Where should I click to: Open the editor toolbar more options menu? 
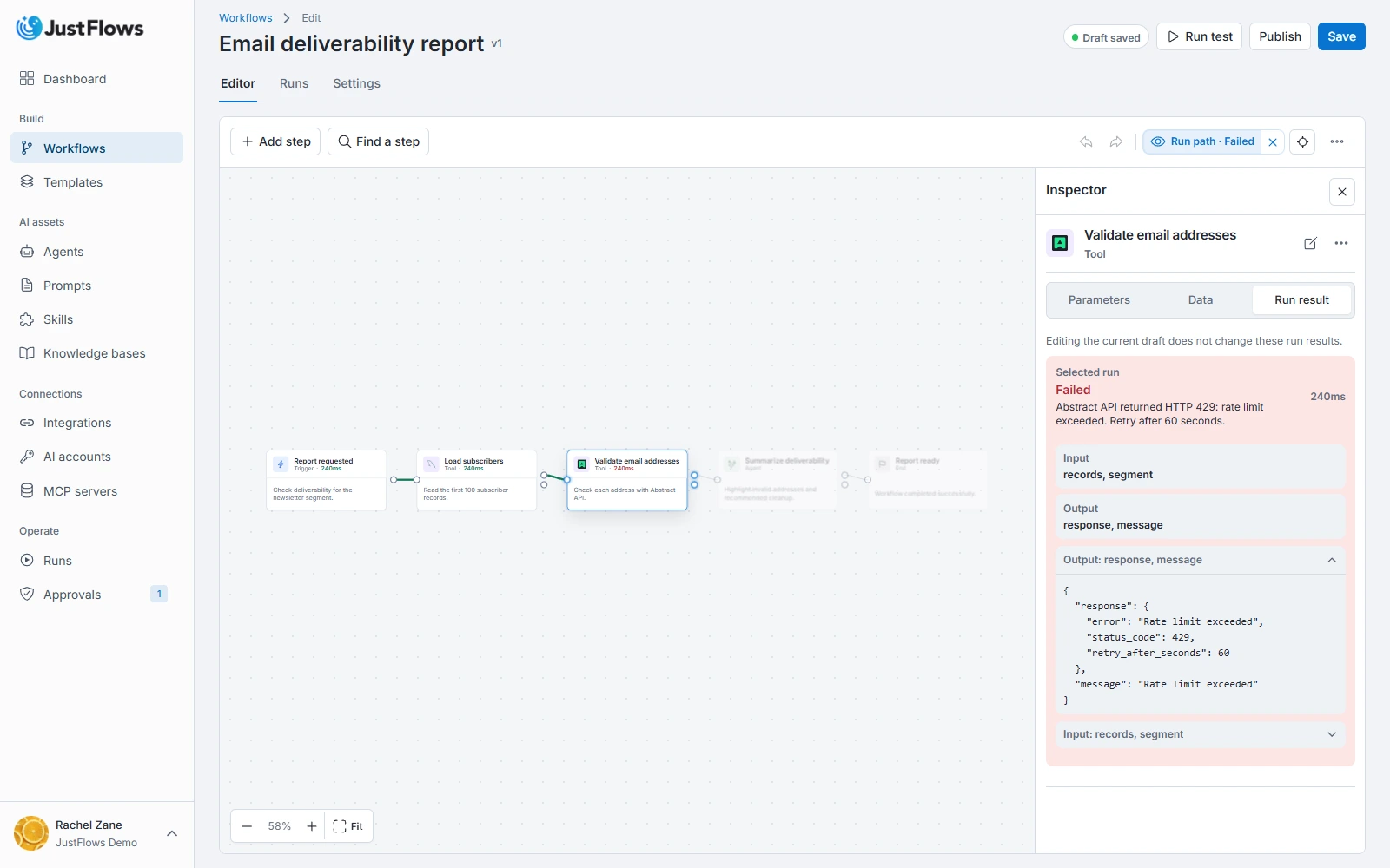[x=1337, y=141]
